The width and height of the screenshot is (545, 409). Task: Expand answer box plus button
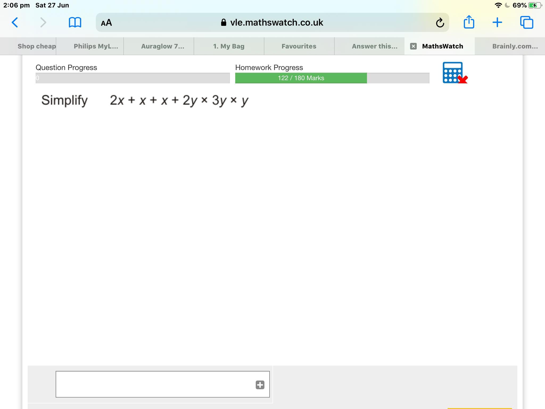point(260,385)
